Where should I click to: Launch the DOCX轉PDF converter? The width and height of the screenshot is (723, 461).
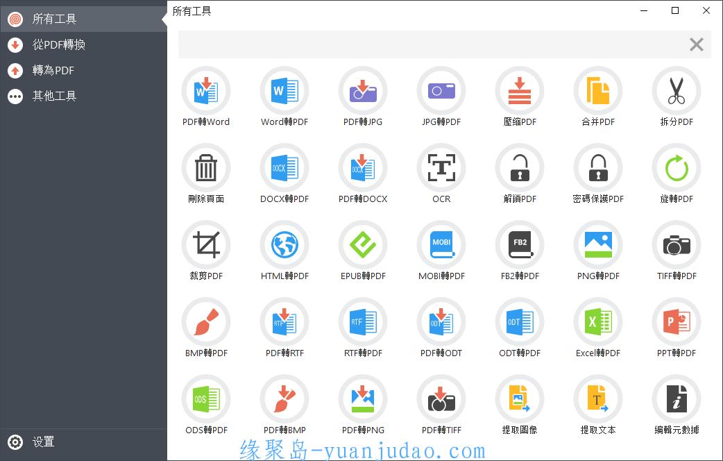point(284,168)
